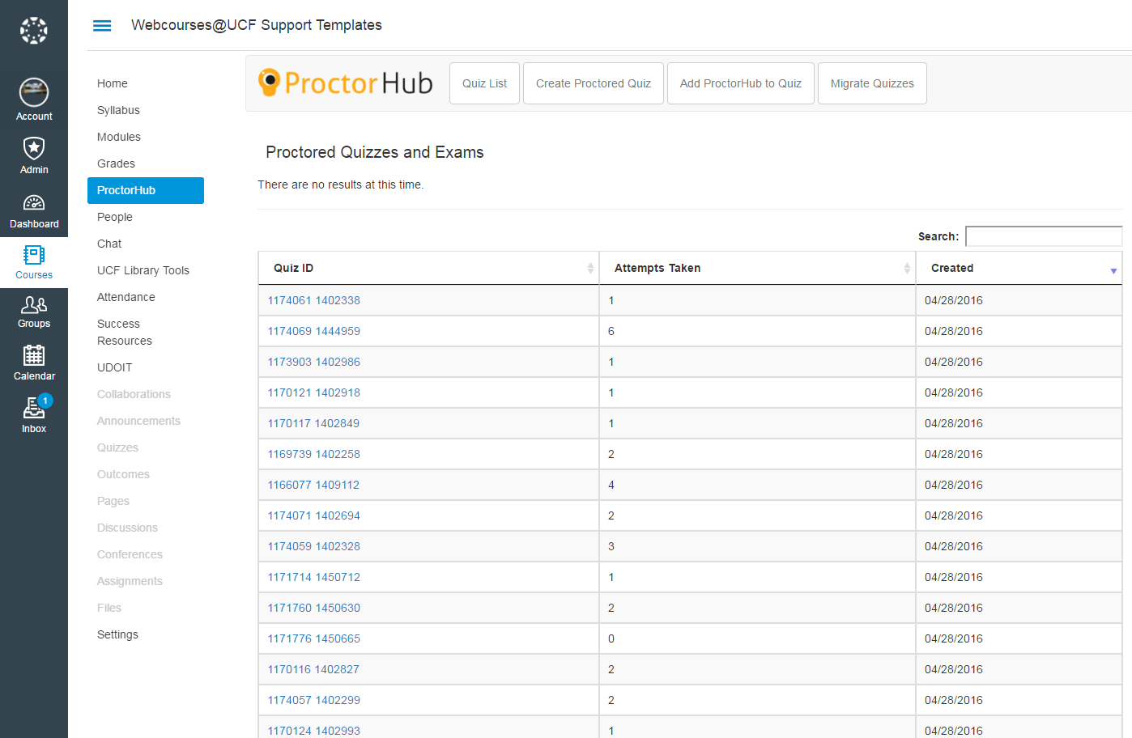Open quiz 1169739 1402258
The image size is (1132, 738).
click(x=314, y=454)
